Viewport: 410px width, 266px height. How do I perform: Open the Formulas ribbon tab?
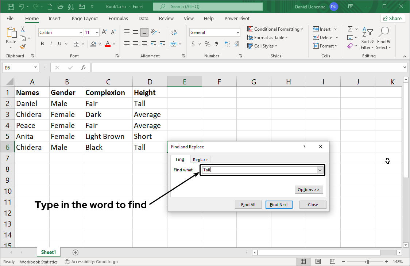[x=118, y=19]
